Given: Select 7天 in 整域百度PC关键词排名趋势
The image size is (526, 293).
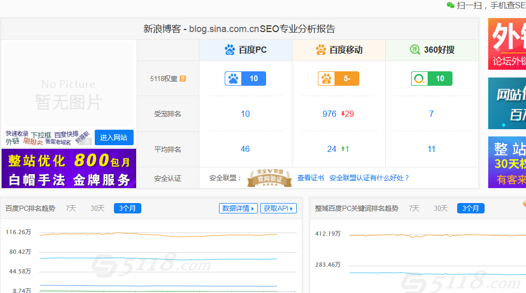Looking at the screenshot, I should click(x=414, y=208).
